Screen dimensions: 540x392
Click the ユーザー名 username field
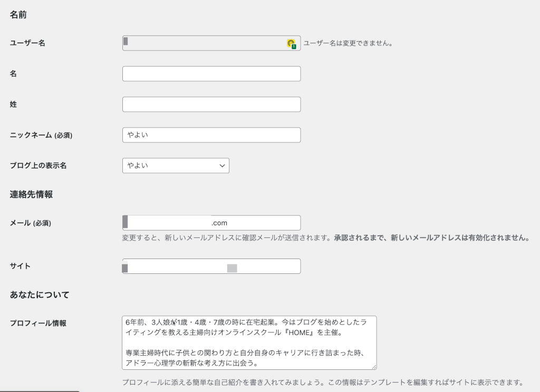click(x=206, y=43)
